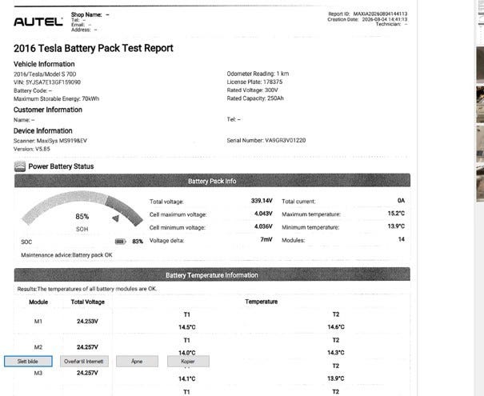Copy the image with 'Kopier' button
484x396 pixels.
pyautogui.click(x=188, y=361)
